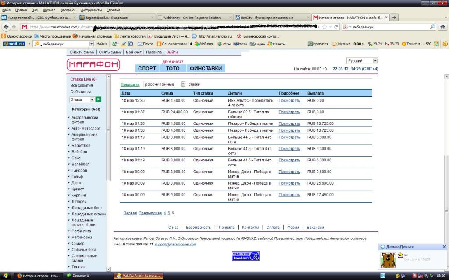This screenshot has height=280, width=449.
Task: Click the Home icon in Firefox toolbar
Action: point(442,27)
